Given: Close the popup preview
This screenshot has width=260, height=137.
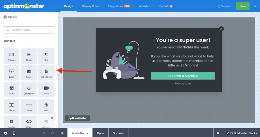Looking at the screenshot, I should (x=221, y=29).
